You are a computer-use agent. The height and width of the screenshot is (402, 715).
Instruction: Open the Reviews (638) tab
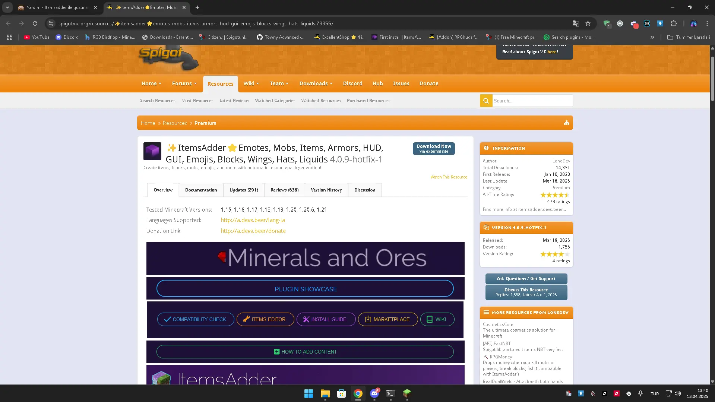click(285, 190)
